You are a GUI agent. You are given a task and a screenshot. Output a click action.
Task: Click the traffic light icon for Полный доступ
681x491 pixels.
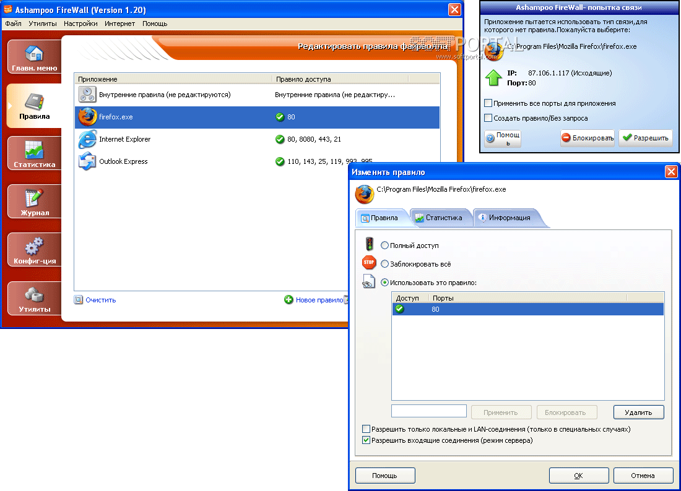(369, 244)
